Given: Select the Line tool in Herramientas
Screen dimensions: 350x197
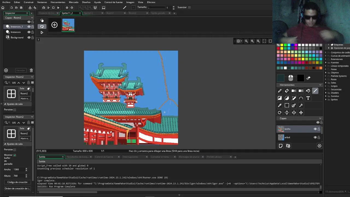Looking at the screenshot, I should (315, 91).
